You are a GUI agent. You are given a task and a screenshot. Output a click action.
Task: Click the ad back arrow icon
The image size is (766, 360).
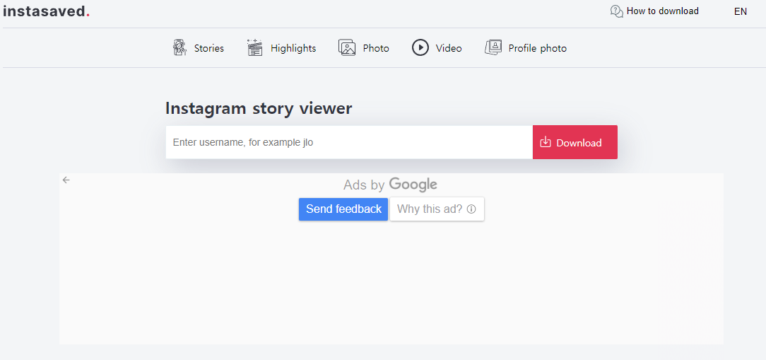(x=66, y=180)
